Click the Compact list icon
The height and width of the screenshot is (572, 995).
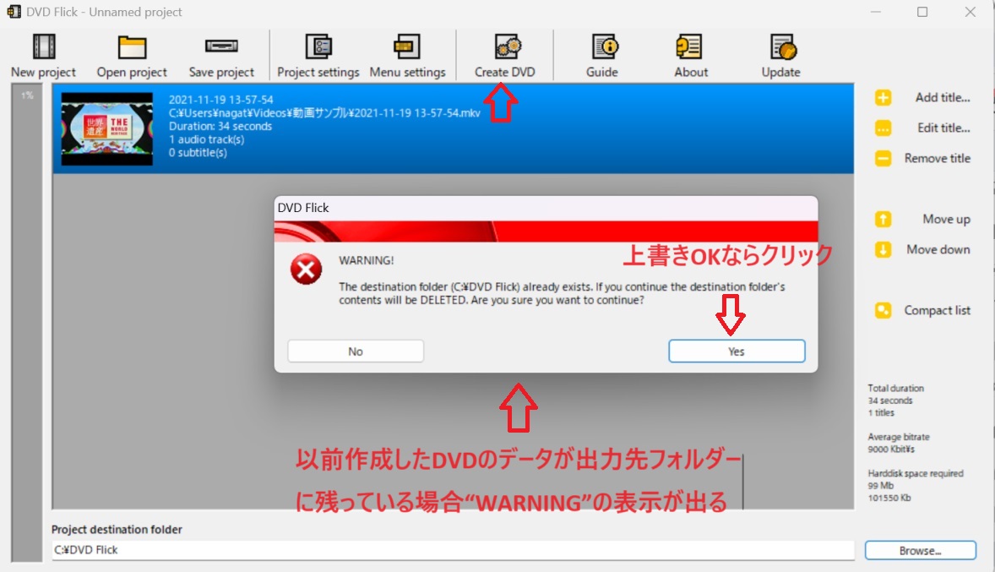(883, 310)
